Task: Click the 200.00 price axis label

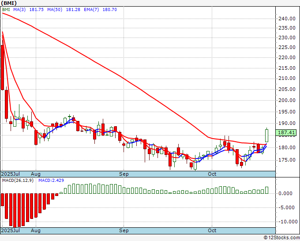Action: 287,100
